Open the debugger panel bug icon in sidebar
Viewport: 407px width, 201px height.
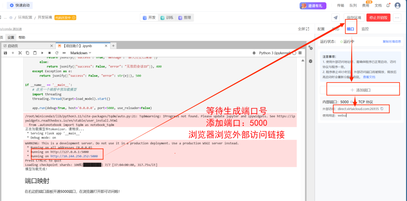coord(311,61)
